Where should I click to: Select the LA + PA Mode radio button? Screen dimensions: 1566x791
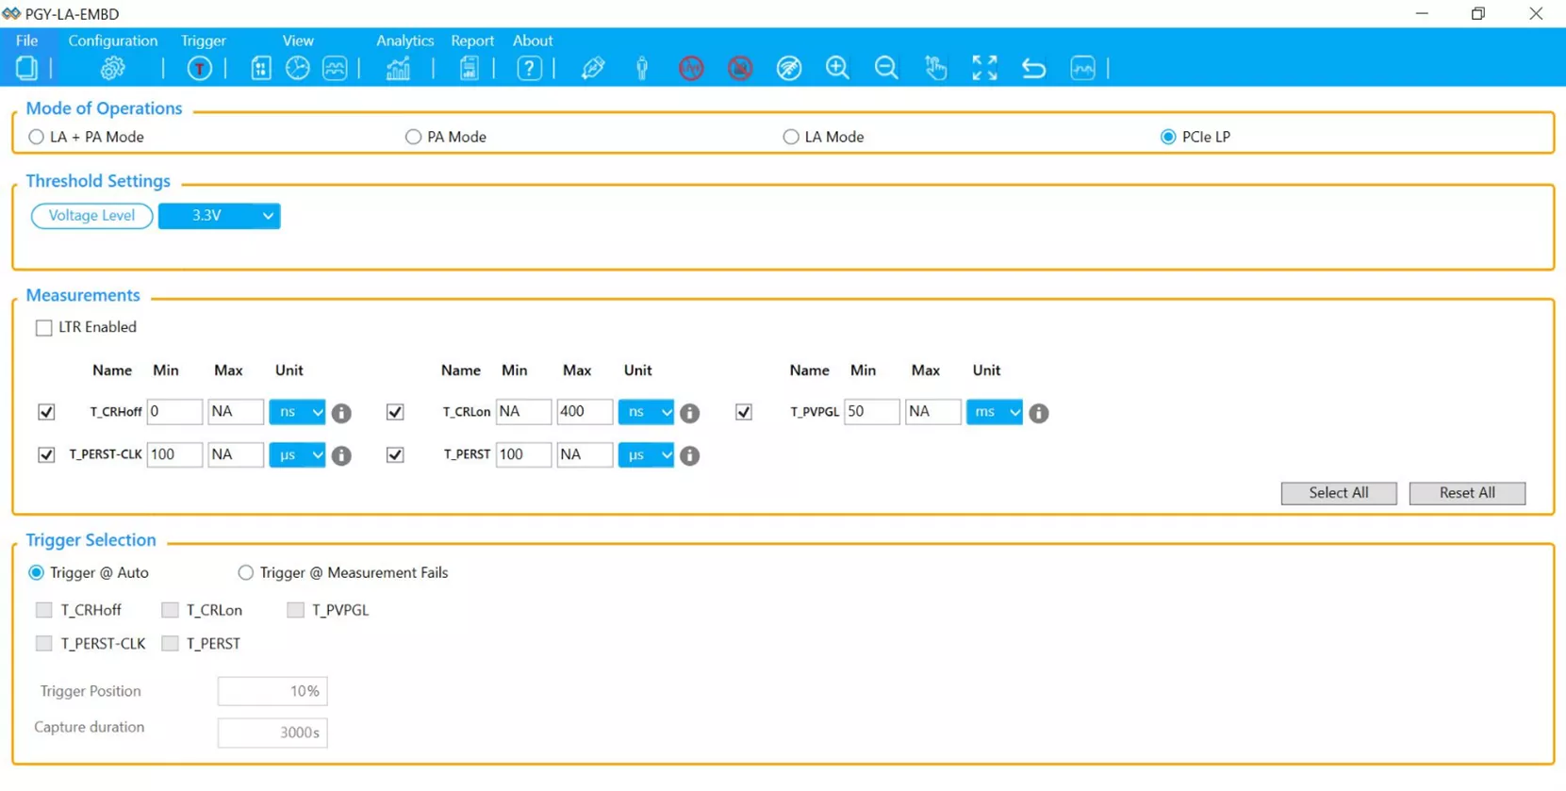37,138
